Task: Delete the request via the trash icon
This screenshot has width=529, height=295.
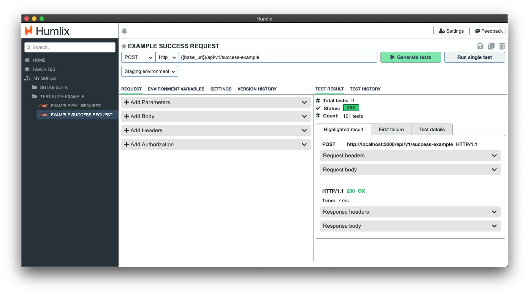Action: (x=502, y=46)
